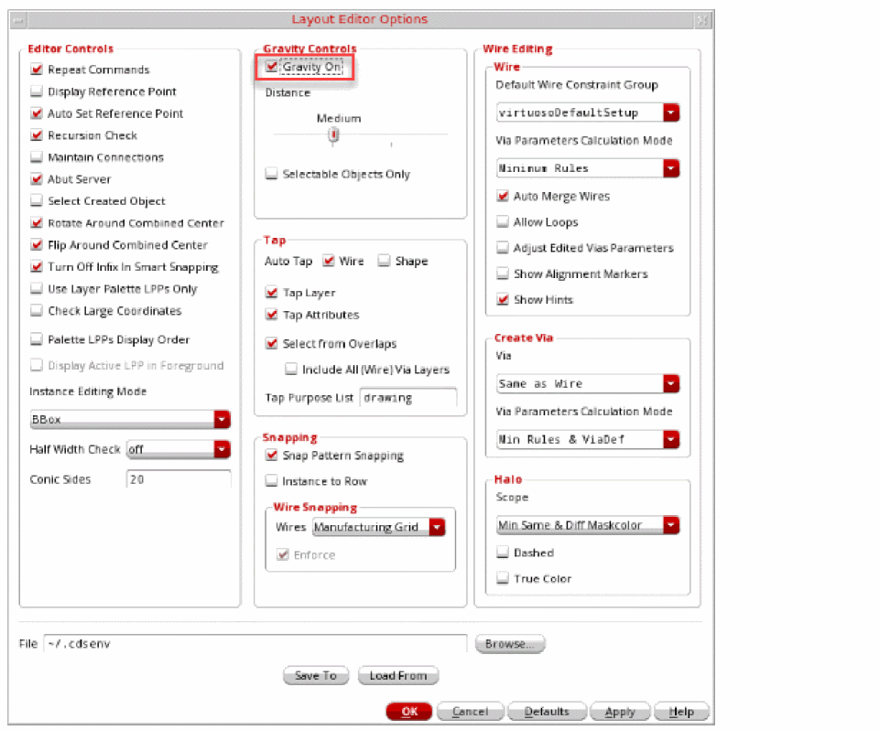879x730 pixels.
Task: Open Min Rules & ViaDef dropdown
Action: point(588,439)
